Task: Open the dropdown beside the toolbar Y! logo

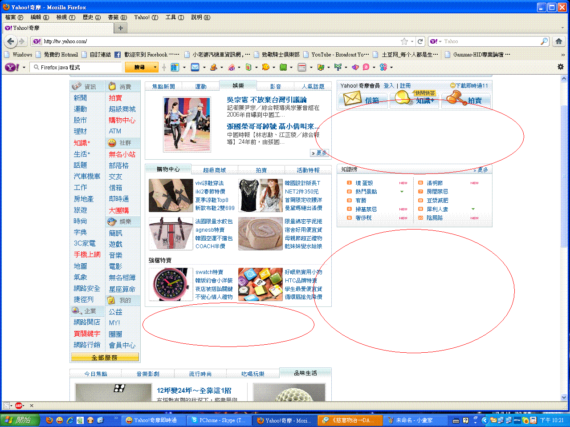Action: click(24, 68)
